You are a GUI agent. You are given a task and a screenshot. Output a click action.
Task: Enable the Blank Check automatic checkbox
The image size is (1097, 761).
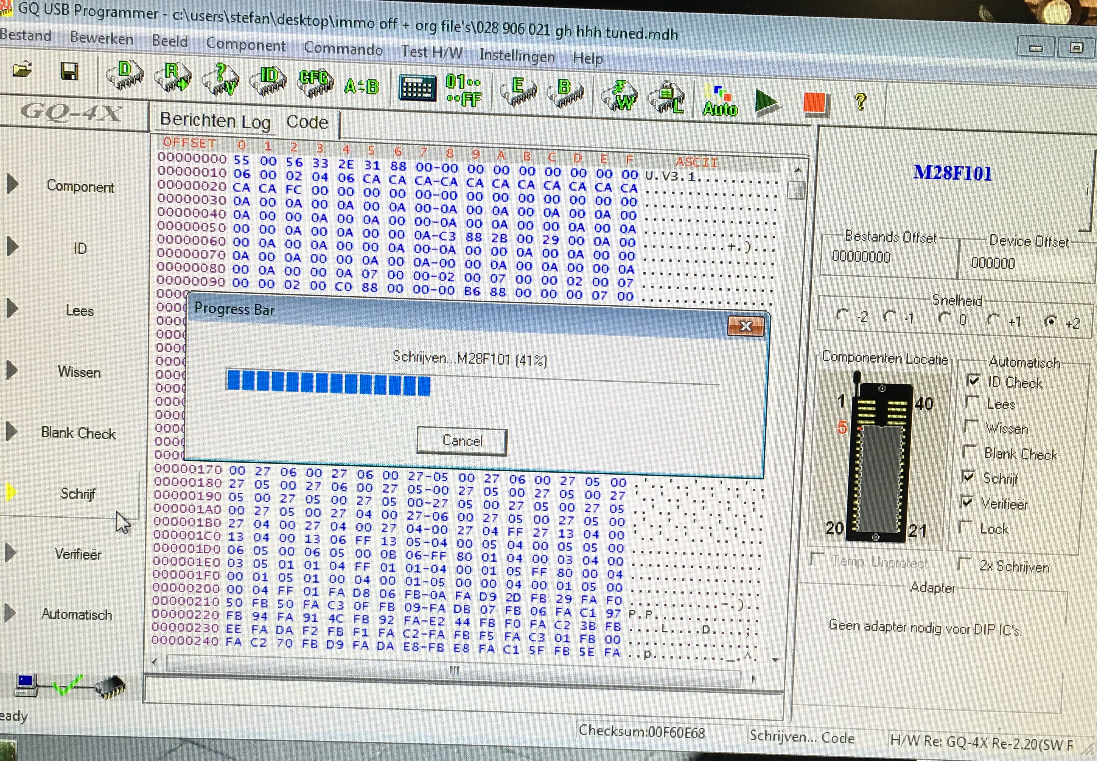pyautogui.click(x=969, y=451)
